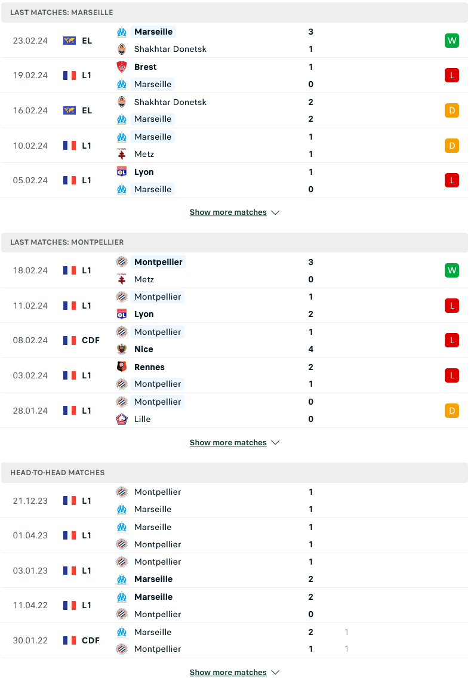471x681 pixels.
Task: Click the green W result badge for Marseille
Action: pos(452,41)
